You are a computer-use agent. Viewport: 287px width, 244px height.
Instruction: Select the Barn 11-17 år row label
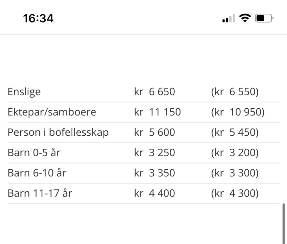point(40,193)
